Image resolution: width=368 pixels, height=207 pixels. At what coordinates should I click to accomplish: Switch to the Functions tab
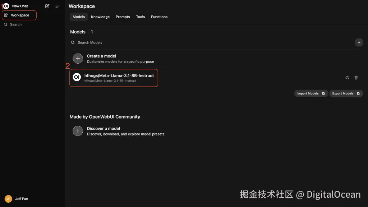click(x=159, y=17)
